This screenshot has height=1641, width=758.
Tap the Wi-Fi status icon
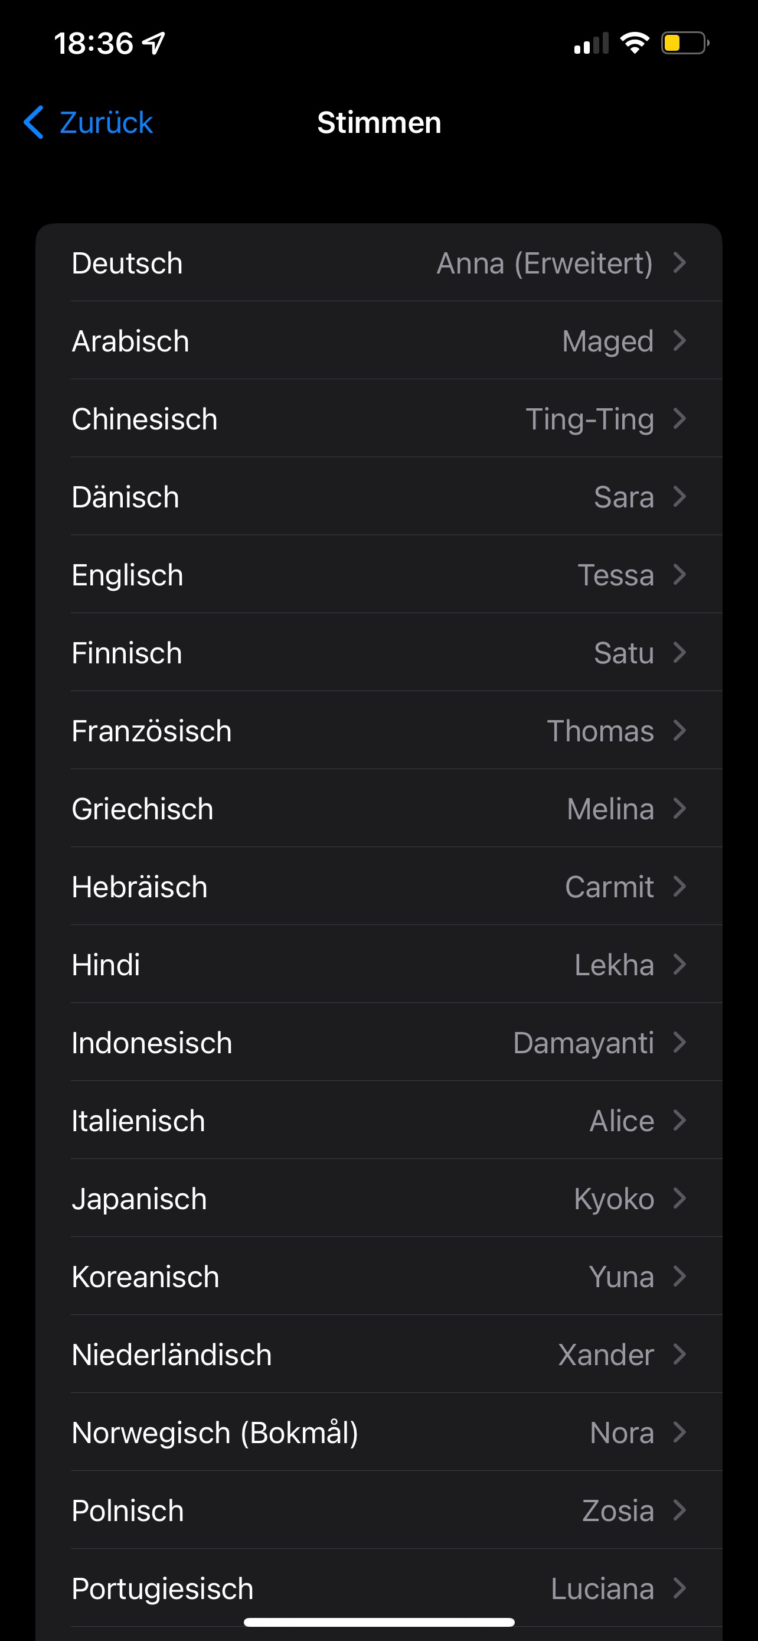coord(634,43)
